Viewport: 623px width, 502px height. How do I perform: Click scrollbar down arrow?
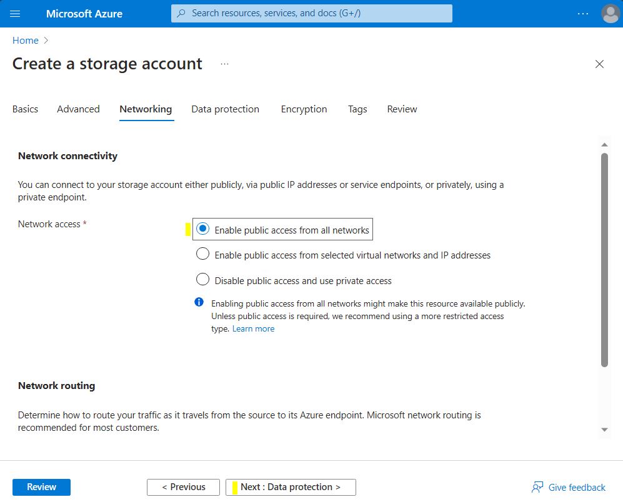coord(604,430)
